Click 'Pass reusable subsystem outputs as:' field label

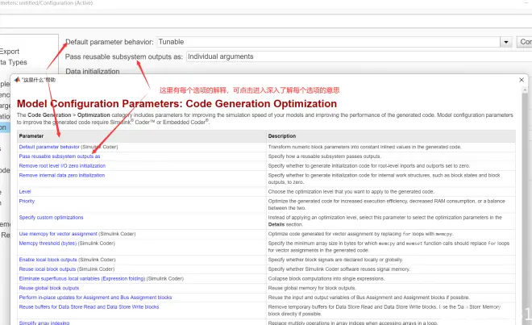tap(124, 56)
